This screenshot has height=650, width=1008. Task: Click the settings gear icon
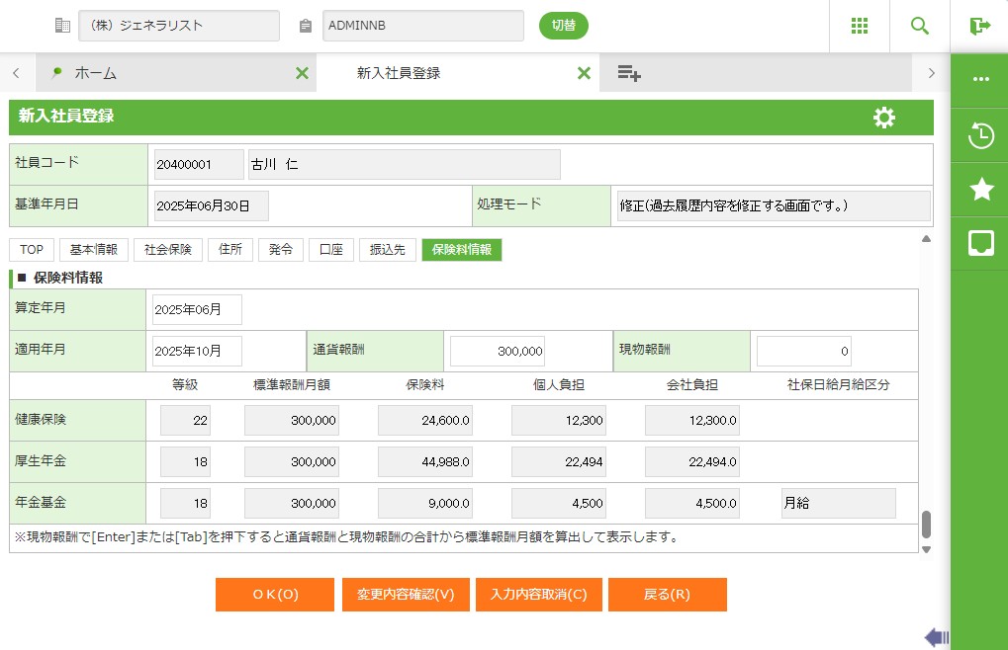[883, 118]
